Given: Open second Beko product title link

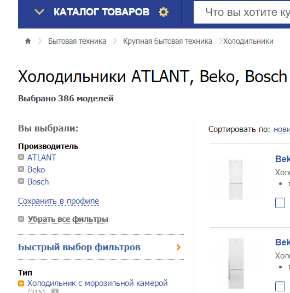Looking at the screenshot, I should click(x=282, y=242).
